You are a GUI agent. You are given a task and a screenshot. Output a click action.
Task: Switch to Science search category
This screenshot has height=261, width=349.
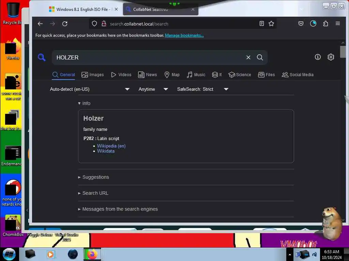coord(240,75)
